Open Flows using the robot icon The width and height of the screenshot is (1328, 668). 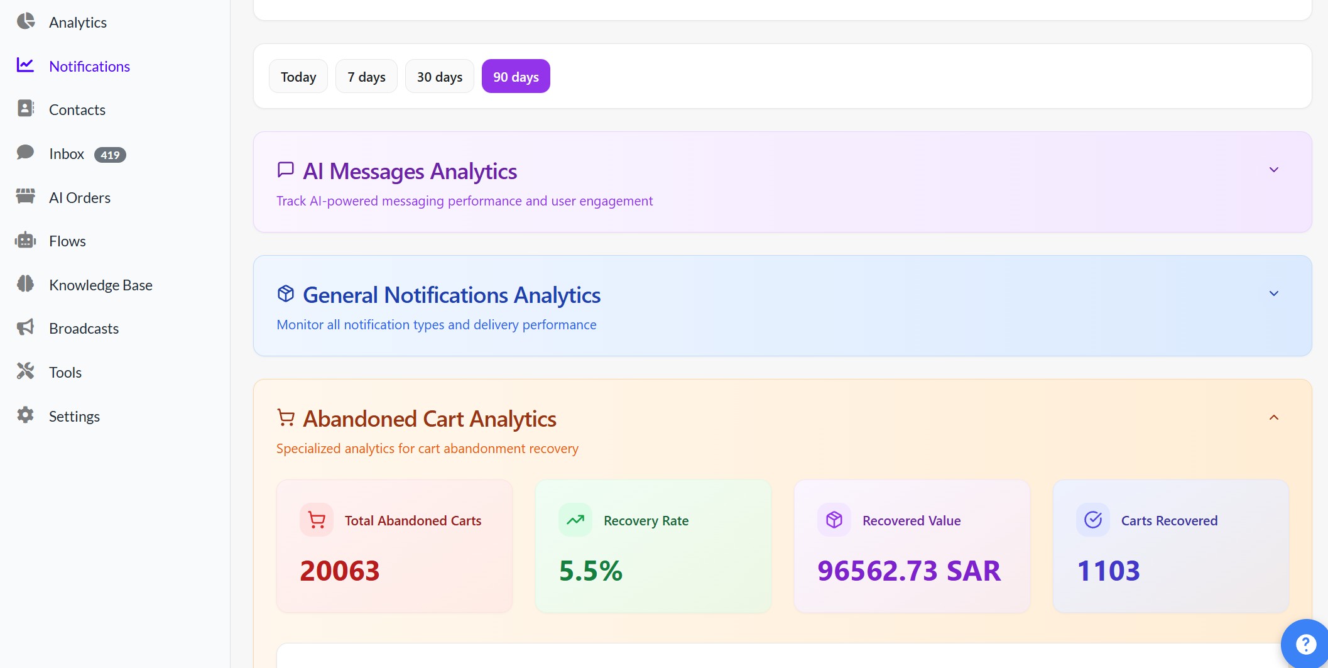pyautogui.click(x=26, y=241)
